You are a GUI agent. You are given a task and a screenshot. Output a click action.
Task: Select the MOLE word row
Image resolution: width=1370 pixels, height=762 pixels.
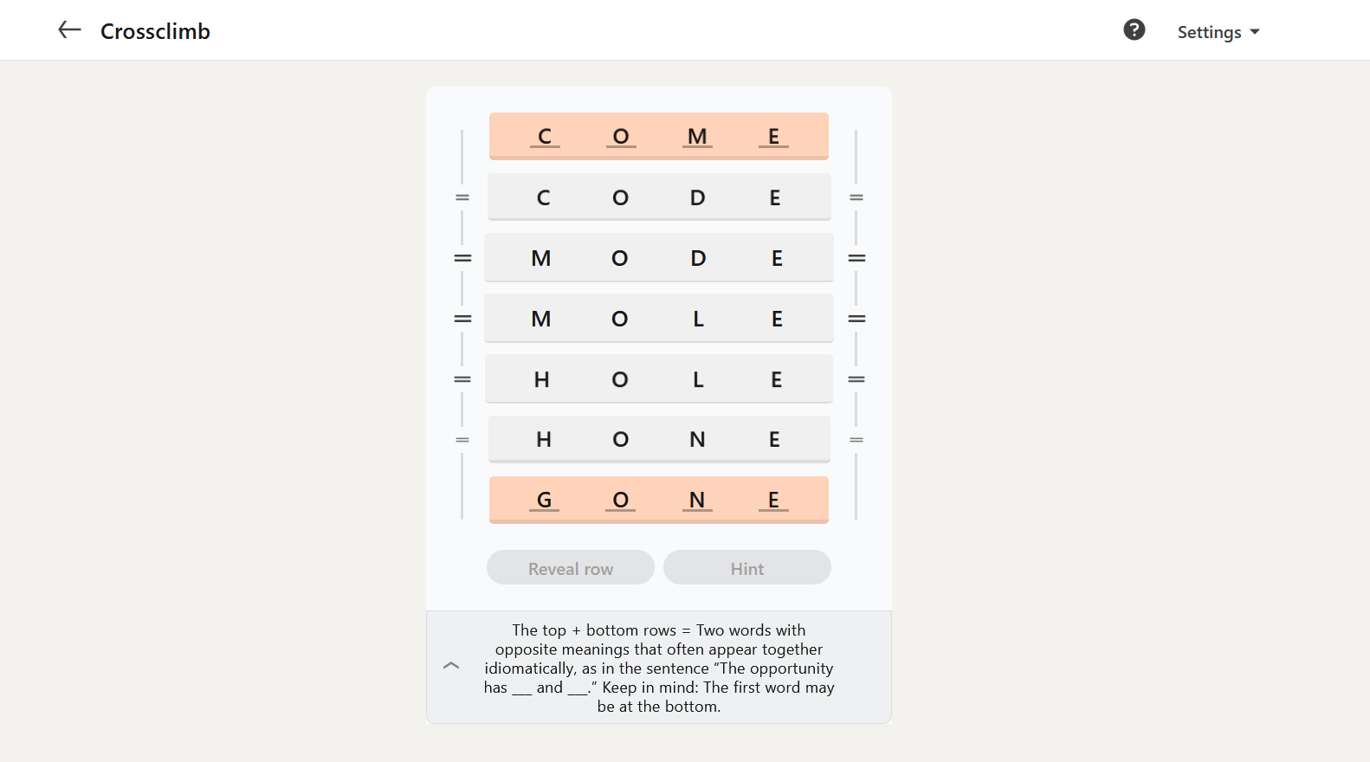coord(659,319)
